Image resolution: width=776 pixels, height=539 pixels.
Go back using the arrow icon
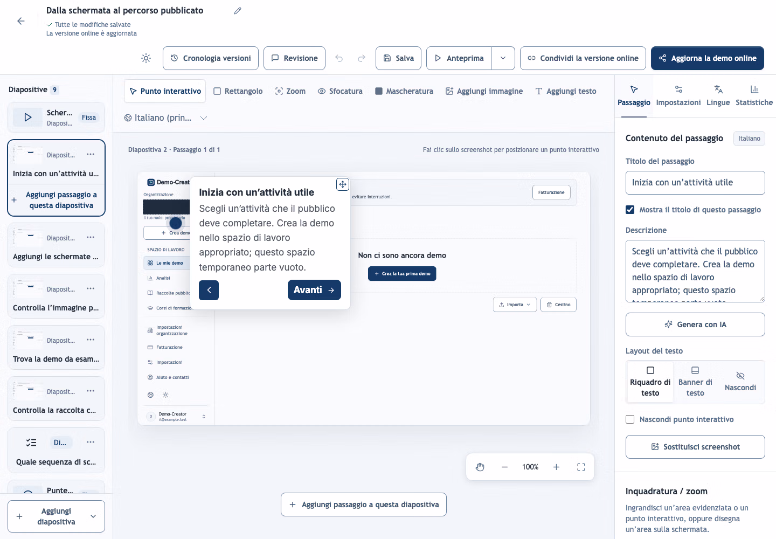click(21, 21)
